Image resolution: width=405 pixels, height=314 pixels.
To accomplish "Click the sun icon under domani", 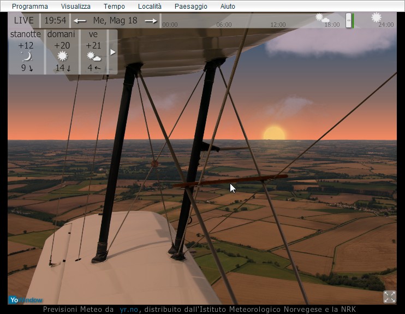I will click(x=63, y=56).
